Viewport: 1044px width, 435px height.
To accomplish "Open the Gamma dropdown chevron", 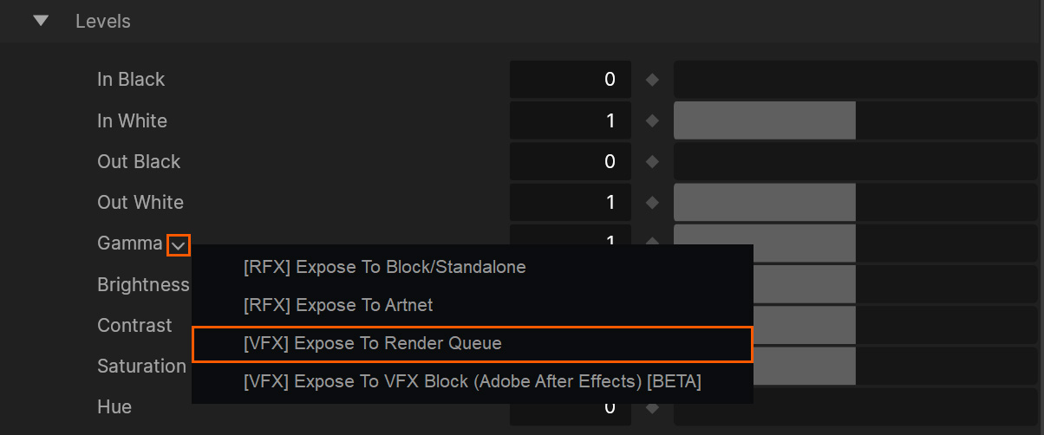I will pos(179,246).
